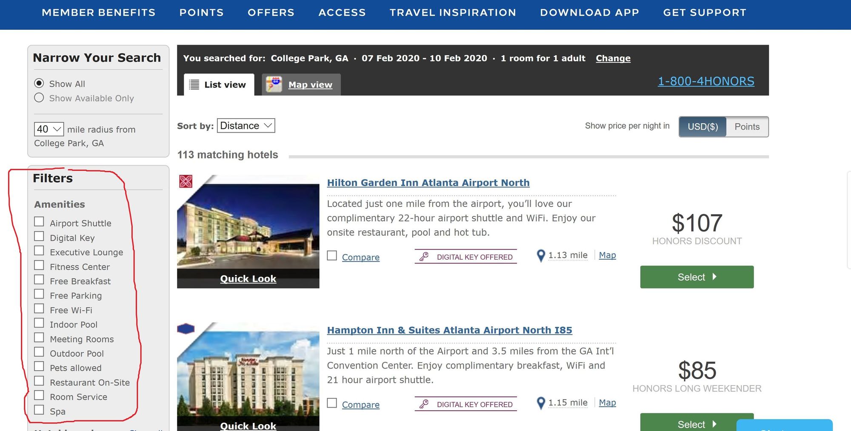Switch price display to Points
The height and width of the screenshot is (431, 851).
(747, 127)
